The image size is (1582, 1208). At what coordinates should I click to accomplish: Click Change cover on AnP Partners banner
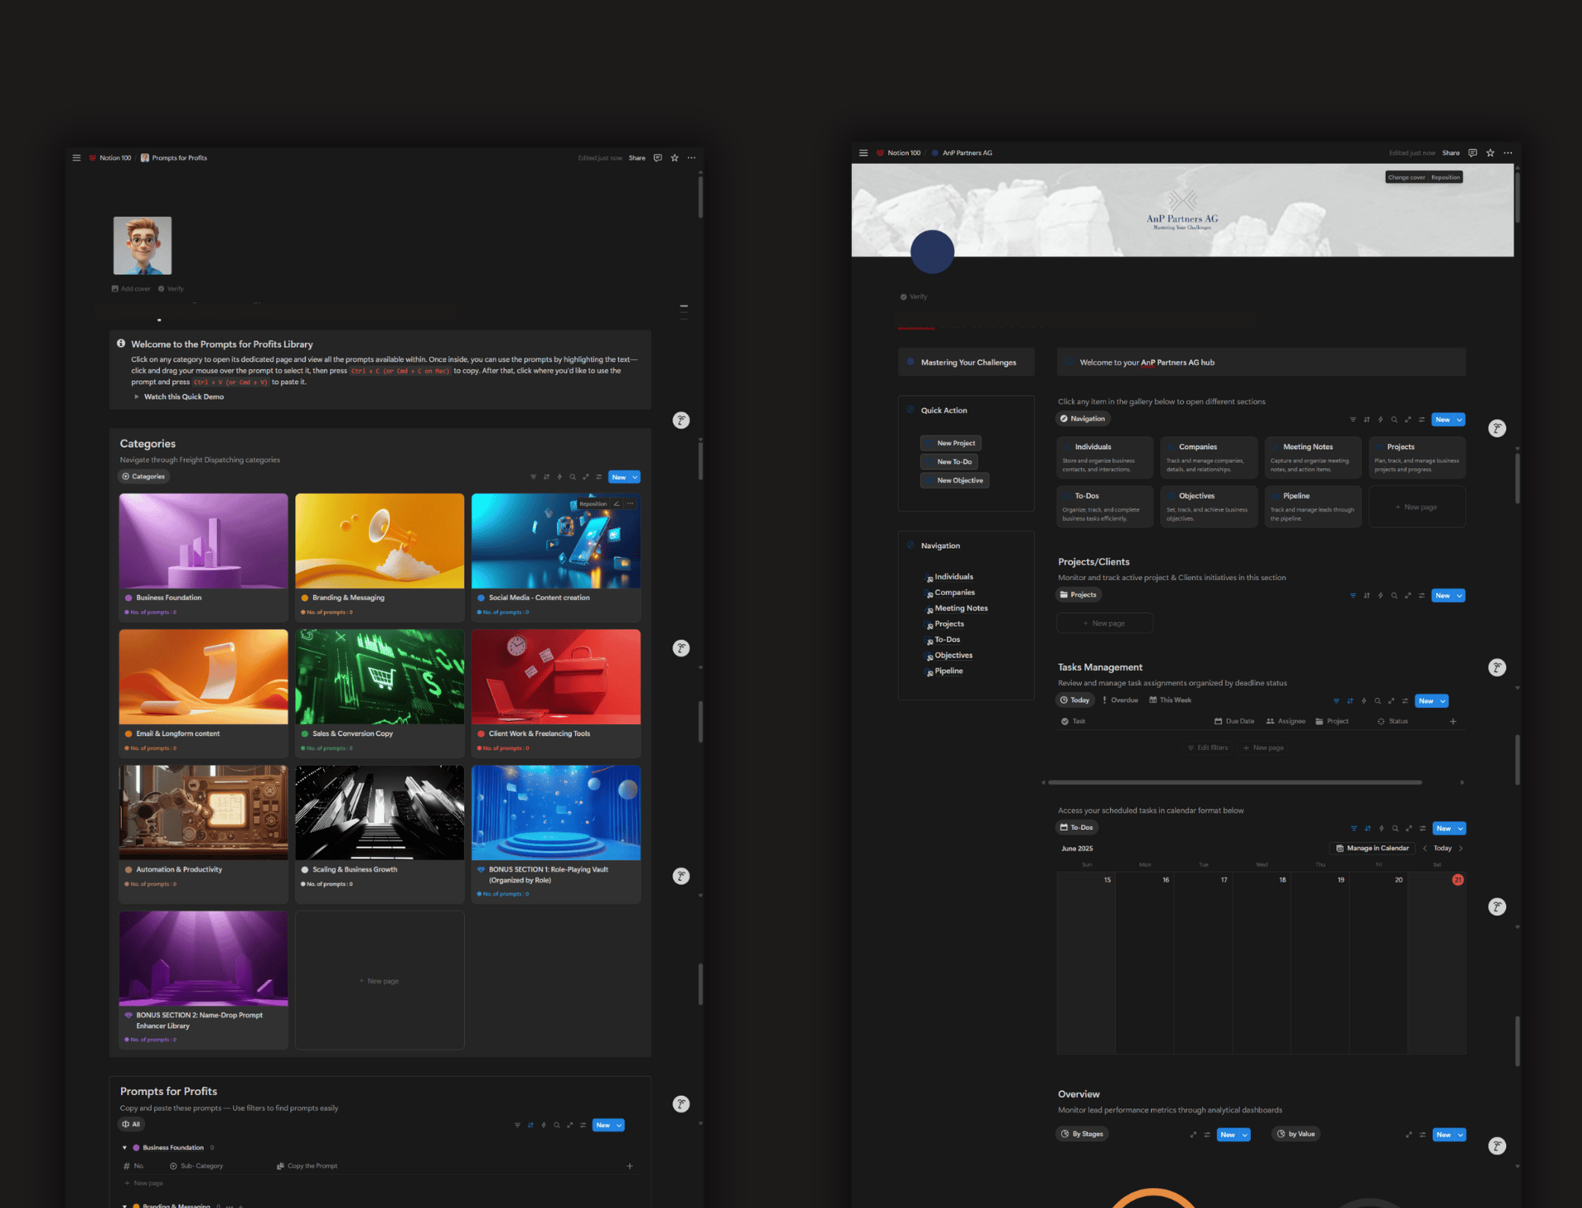1406,177
